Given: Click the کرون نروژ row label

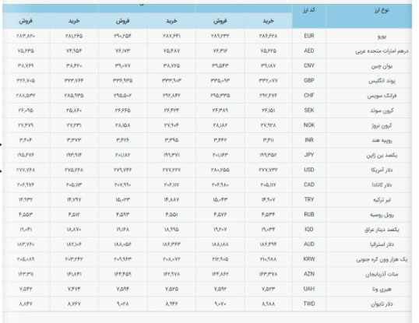Looking at the screenshot, I should click(382, 125).
